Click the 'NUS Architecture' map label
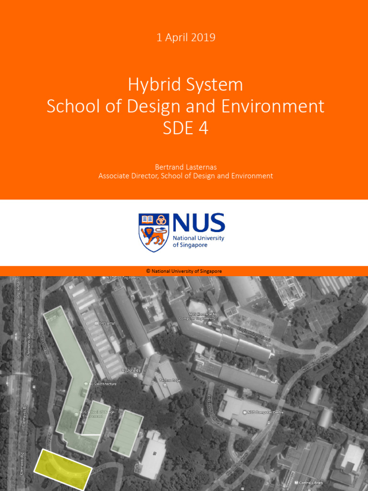Screen dimensions: 368x491 (x=103, y=384)
